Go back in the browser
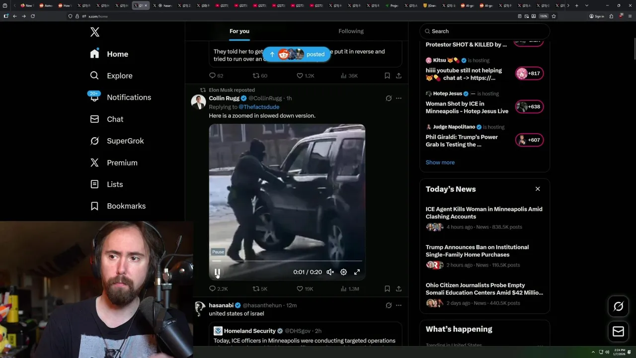 pos(14,16)
